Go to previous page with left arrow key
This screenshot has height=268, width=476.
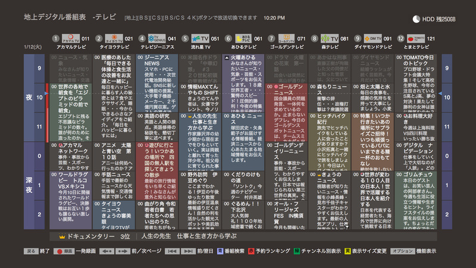[x=107, y=251]
